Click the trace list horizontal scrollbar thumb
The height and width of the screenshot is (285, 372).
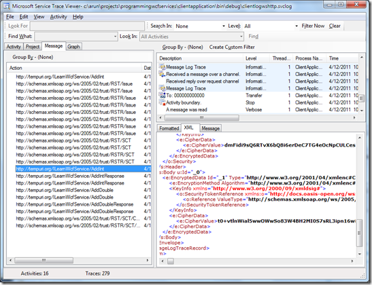(x=202, y=117)
